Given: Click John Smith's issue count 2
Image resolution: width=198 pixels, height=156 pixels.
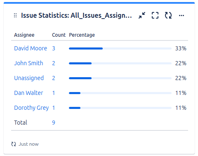Looking at the screenshot, I should [x=54, y=63].
